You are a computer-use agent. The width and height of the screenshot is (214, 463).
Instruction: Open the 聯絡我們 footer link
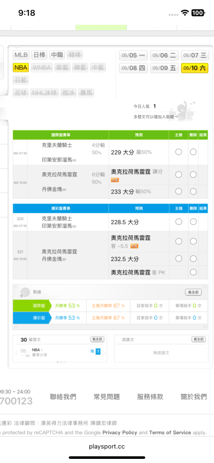[x=63, y=397]
